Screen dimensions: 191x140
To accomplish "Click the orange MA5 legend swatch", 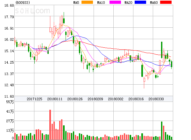I will pos(87,2).
